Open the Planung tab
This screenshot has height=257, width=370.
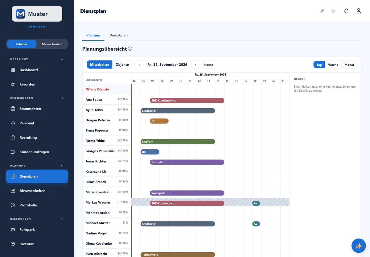point(93,35)
